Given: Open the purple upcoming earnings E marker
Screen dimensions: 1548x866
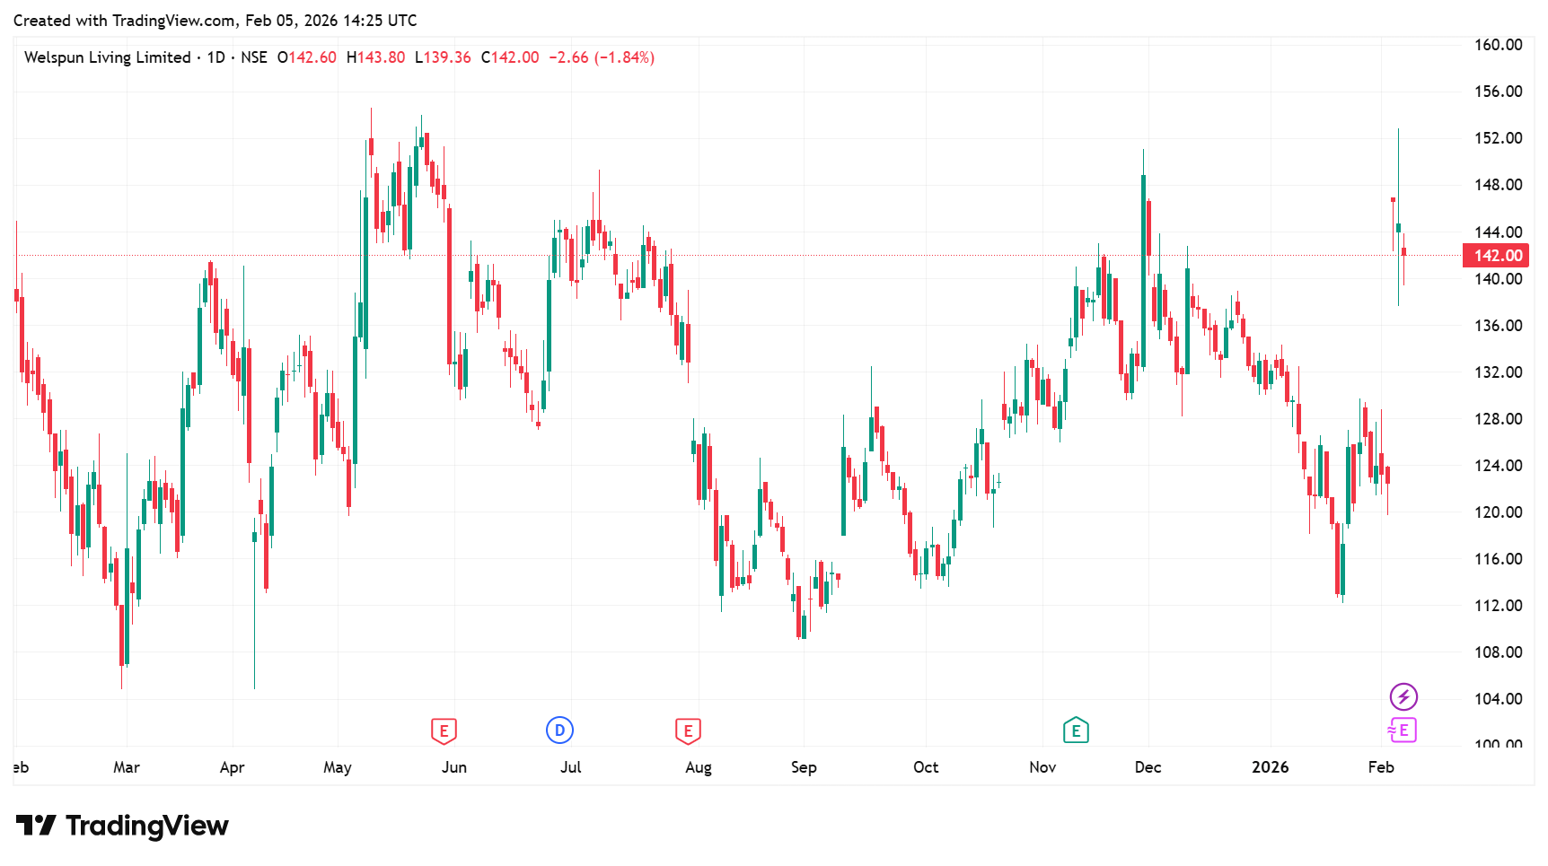Looking at the screenshot, I should 1403,730.
